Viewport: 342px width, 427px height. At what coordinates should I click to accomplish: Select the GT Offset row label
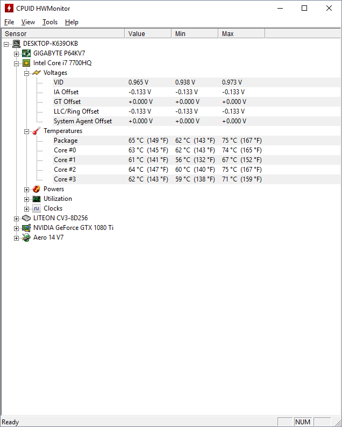pyautogui.click(x=67, y=102)
